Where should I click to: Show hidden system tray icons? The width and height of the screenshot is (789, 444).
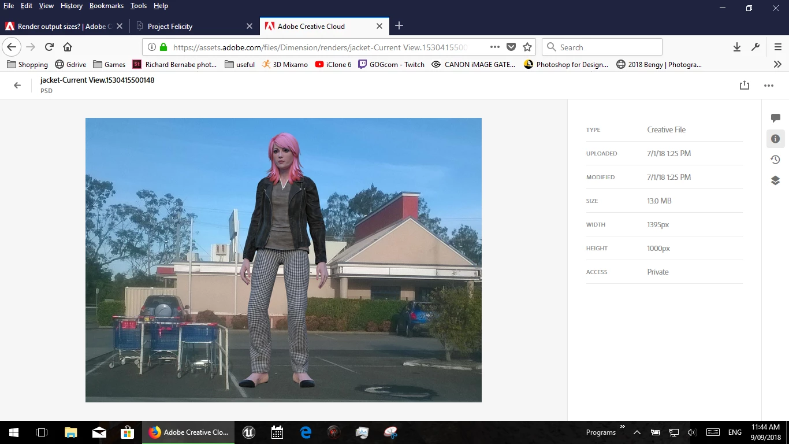637,432
